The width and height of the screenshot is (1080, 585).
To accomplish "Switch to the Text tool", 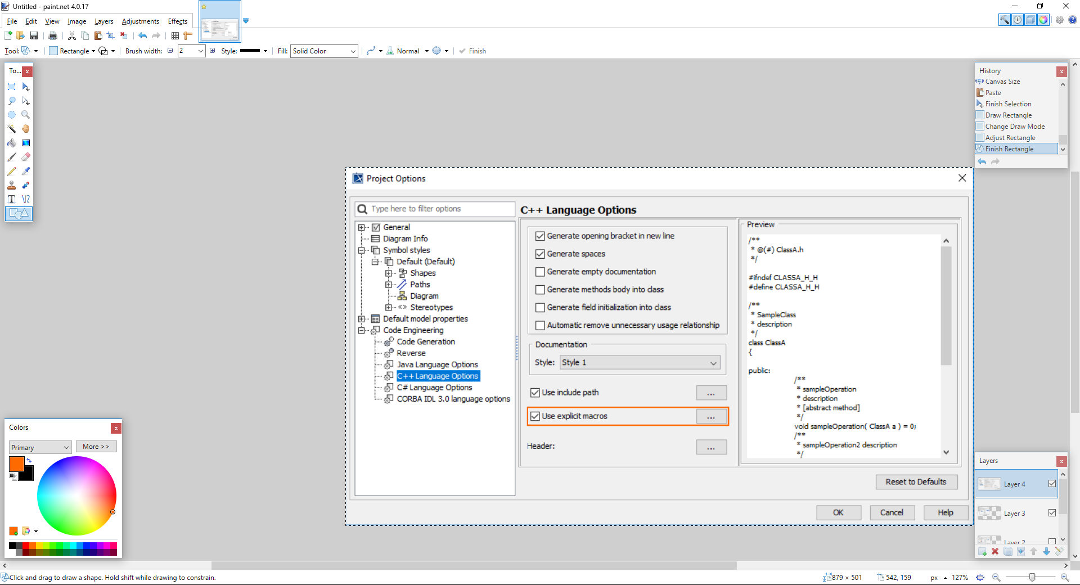I will tap(12, 199).
